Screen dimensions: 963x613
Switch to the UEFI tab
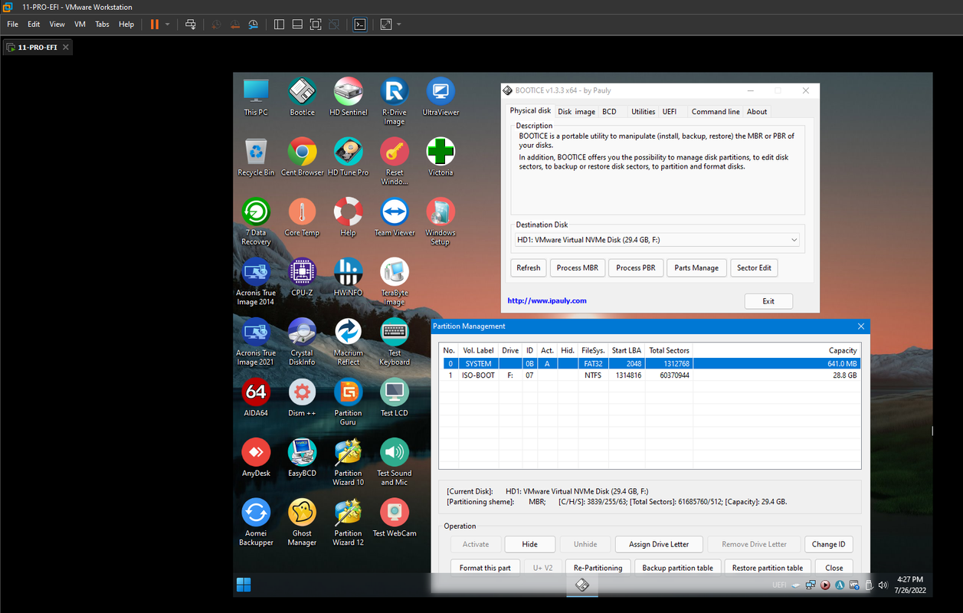click(670, 112)
